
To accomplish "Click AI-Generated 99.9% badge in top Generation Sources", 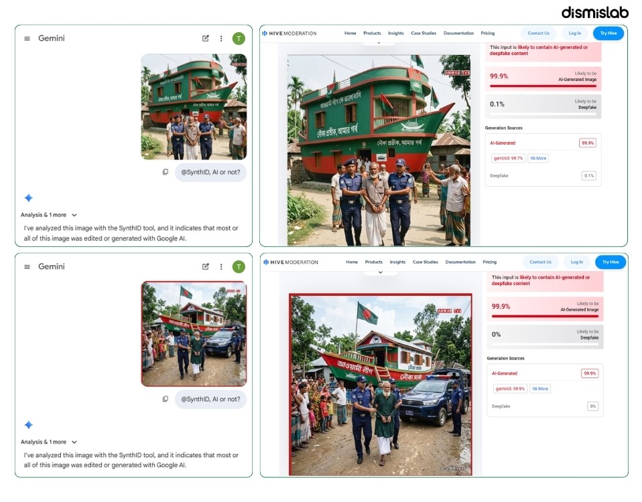I will tap(588, 143).
